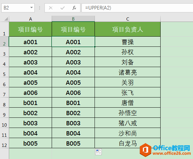This screenshot has width=193, height=159.
Task: Select cell containing b004
Action: pyautogui.click(x=30, y=133)
